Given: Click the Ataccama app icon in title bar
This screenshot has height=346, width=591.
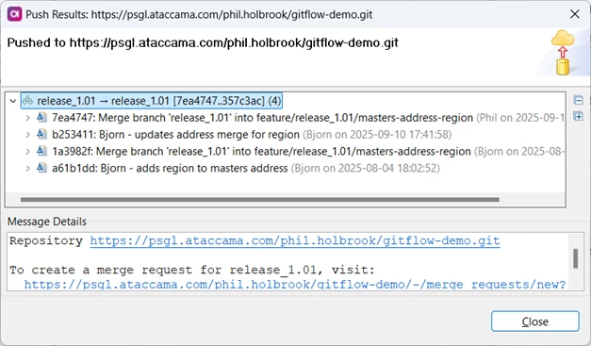Looking at the screenshot, I should coord(14,14).
